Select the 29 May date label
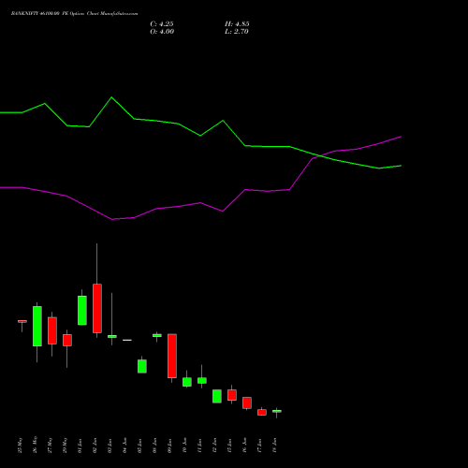Image resolution: width=468 pixels, height=468 pixels. [66, 445]
